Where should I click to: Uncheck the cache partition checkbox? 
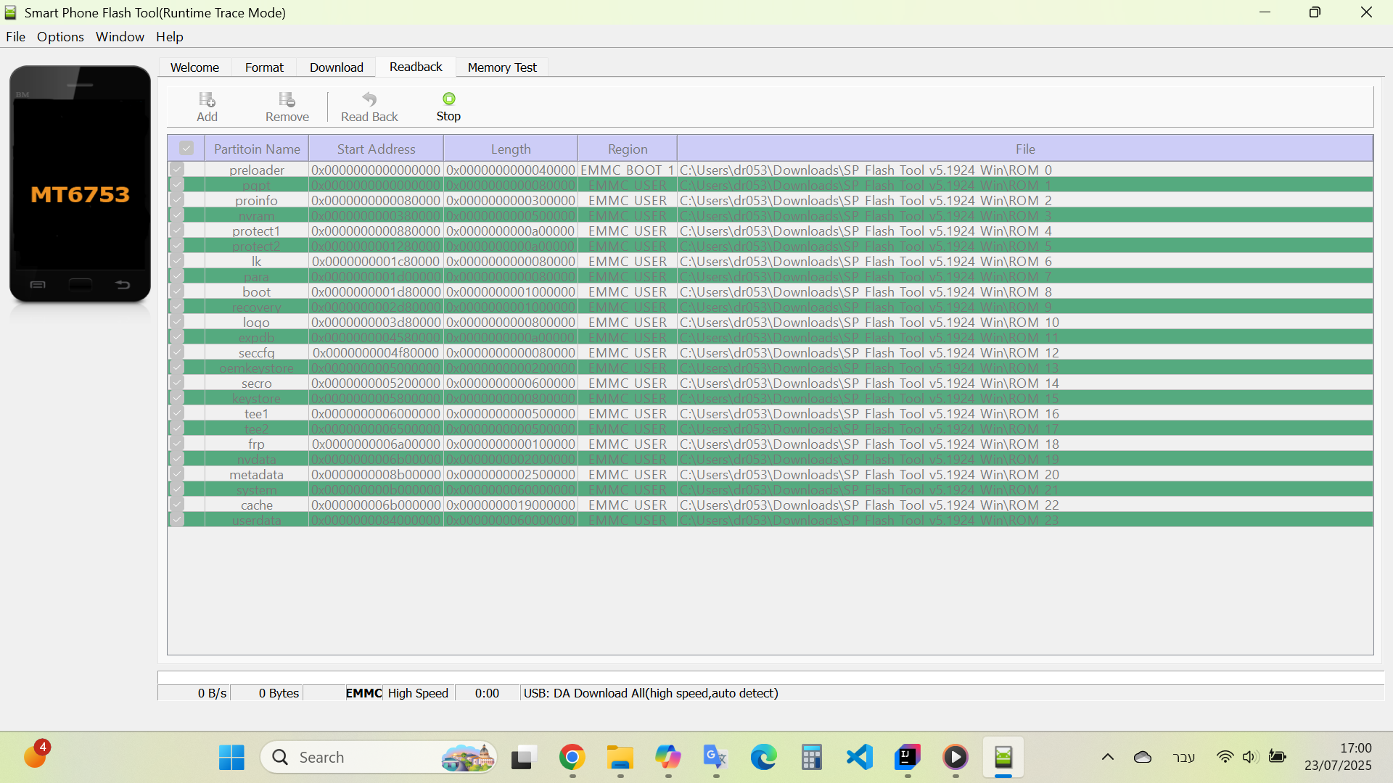coord(176,504)
